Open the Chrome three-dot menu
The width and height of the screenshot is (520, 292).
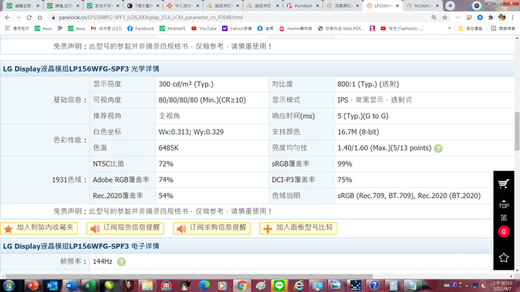pos(513,17)
